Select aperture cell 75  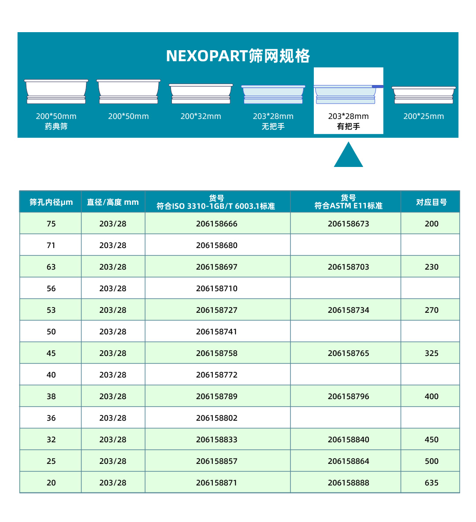point(51,224)
